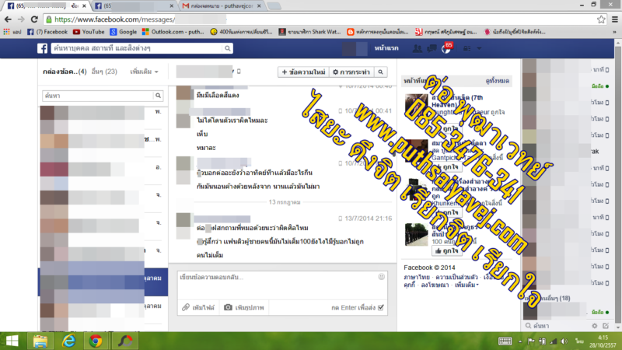Image resolution: width=622 pixels, height=350 pixels.
Task: Click the magnifier in the Facebook top search
Action: (x=227, y=48)
